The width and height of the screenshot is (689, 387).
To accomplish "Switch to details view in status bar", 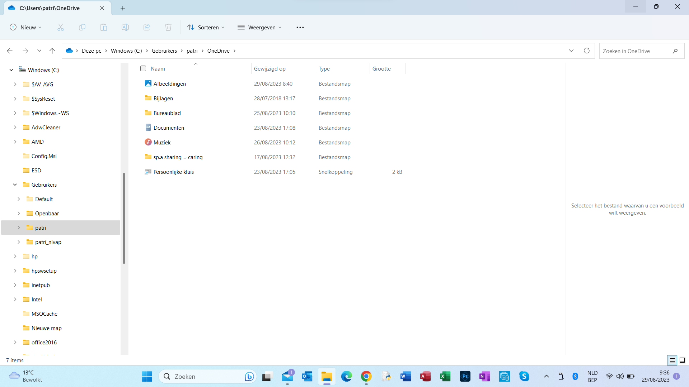I will (672, 360).
